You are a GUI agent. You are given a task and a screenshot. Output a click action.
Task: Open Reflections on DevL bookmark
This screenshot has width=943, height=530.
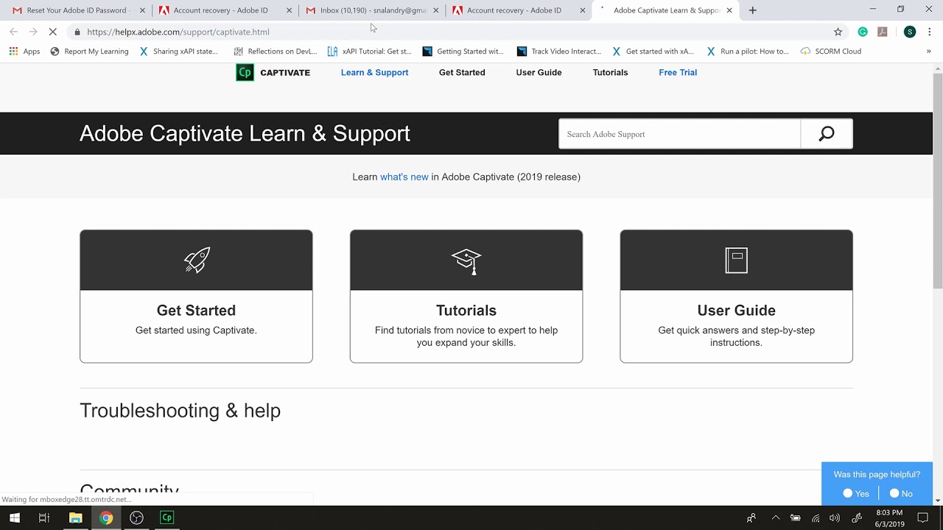275,52
